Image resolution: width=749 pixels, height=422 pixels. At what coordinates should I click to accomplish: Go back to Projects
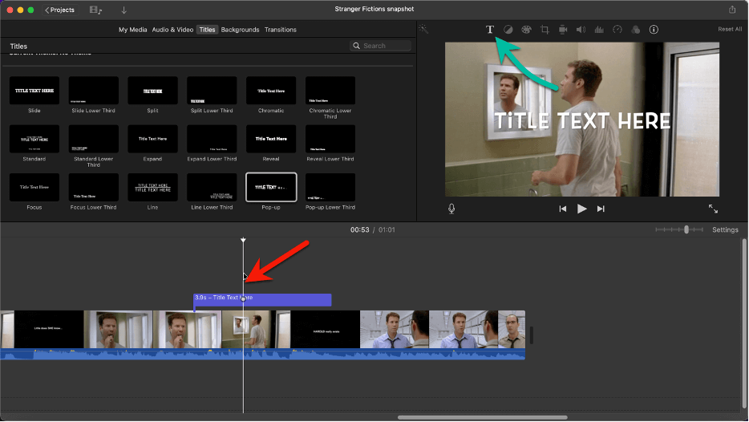point(59,10)
